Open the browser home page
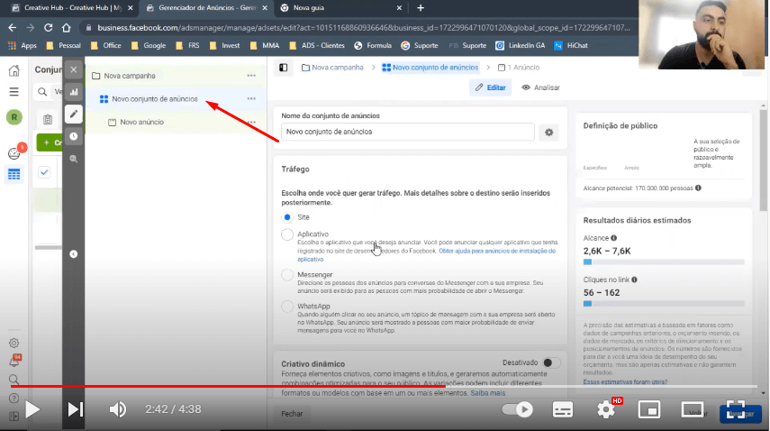 67,28
